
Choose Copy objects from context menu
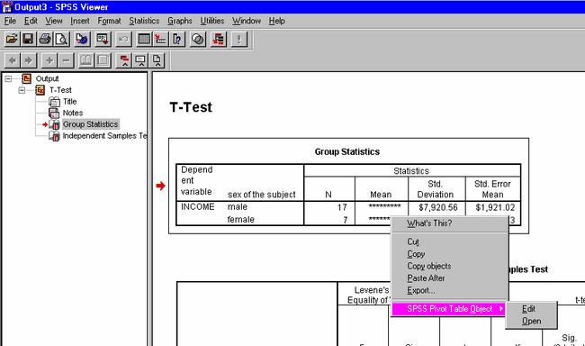click(429, 266)
